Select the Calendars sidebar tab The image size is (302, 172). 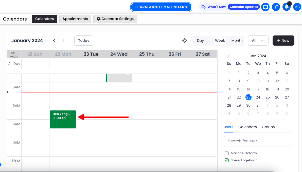[x=247, y=127]
